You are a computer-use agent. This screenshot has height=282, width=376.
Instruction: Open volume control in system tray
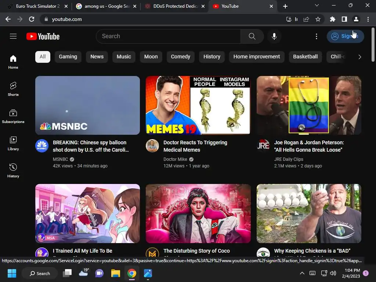pos(333,273)
